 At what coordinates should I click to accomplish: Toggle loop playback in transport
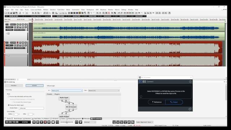click(57, 122)
